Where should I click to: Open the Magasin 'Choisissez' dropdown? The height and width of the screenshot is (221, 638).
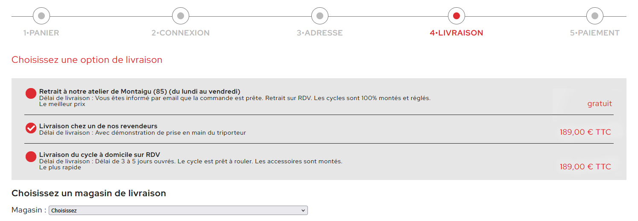(178, 210)
